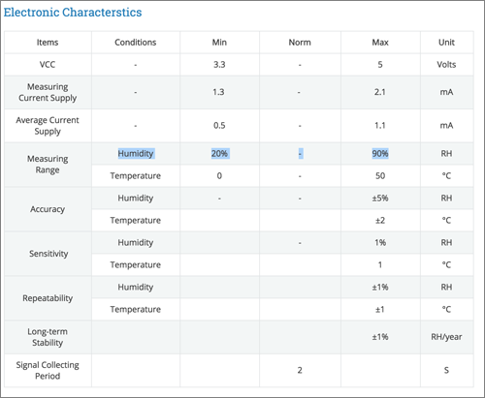The width and height of the screenshot is (485, 398).
Task: Click the Average Current Supply label
Action: click(x=48, y=126)
